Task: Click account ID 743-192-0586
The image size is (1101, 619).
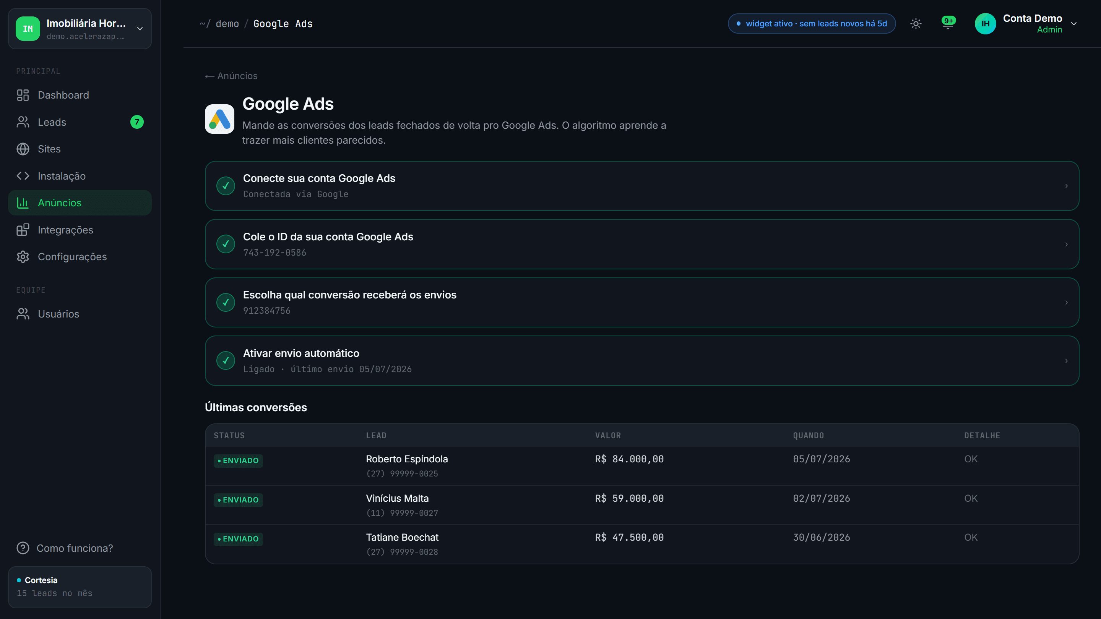Action: 275,253
